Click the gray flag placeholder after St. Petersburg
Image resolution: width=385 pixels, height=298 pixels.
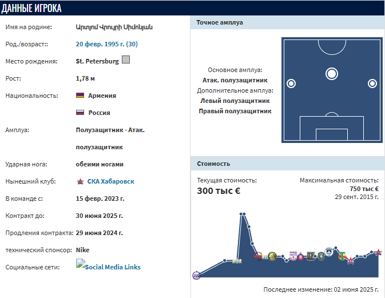[126, 59]
